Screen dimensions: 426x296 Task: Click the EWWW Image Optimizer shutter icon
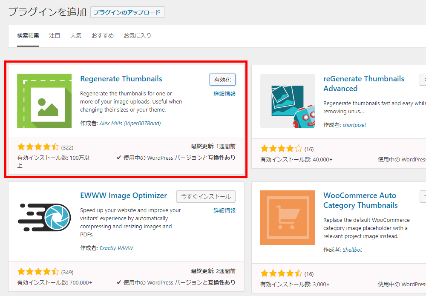tap(44, 218)
